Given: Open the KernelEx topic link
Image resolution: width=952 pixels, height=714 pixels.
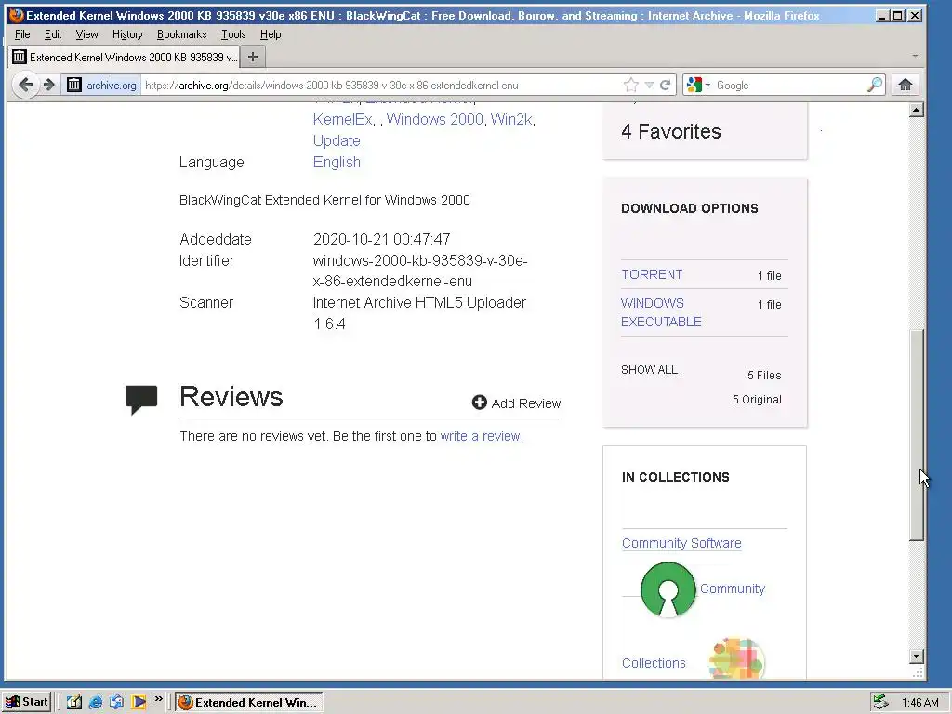Looking at the screenshot, I should [x=342, y=120].
